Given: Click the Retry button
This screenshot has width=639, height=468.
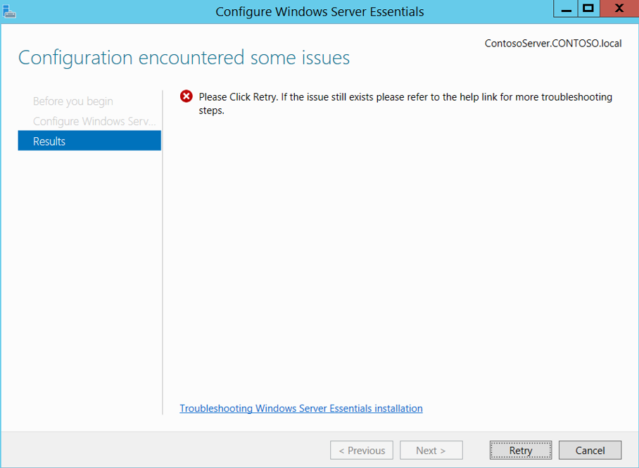Looking at the screenshot, I should click(521, 450).
